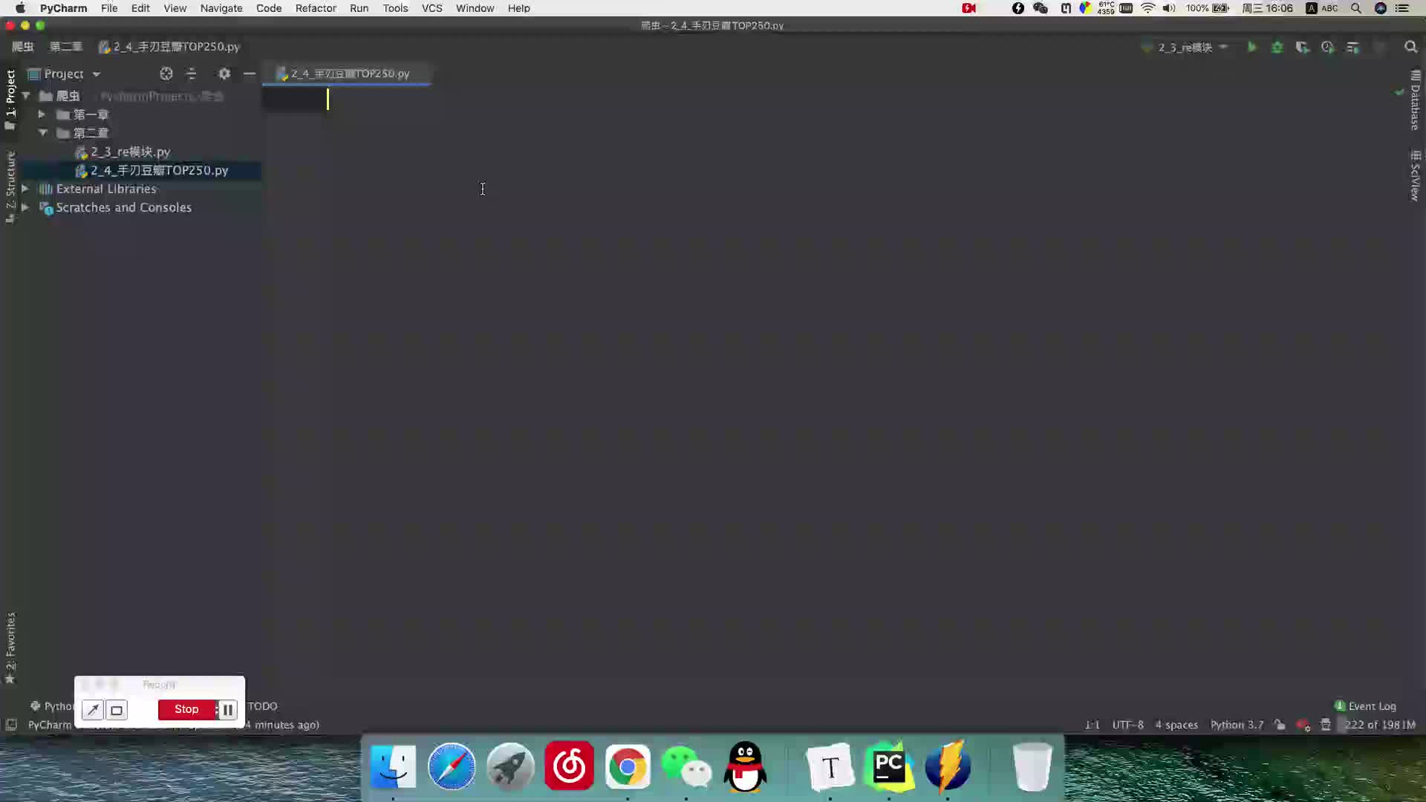Screen dimensions: 1426x802
Task: Toggle the read-only lock icon in status bar
Action: tap(1279, 725)
